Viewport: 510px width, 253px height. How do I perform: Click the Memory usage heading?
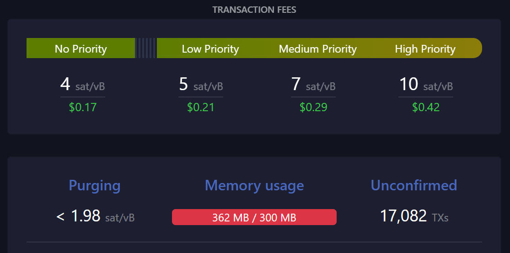tap(254, 185)
